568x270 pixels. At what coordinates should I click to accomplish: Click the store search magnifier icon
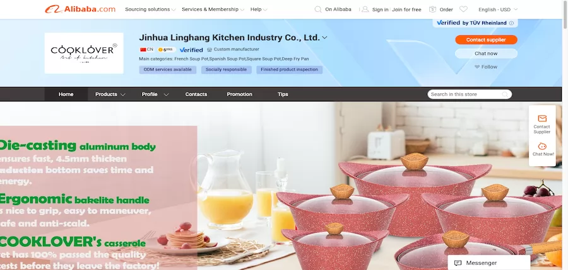click(x=505, y=94)
